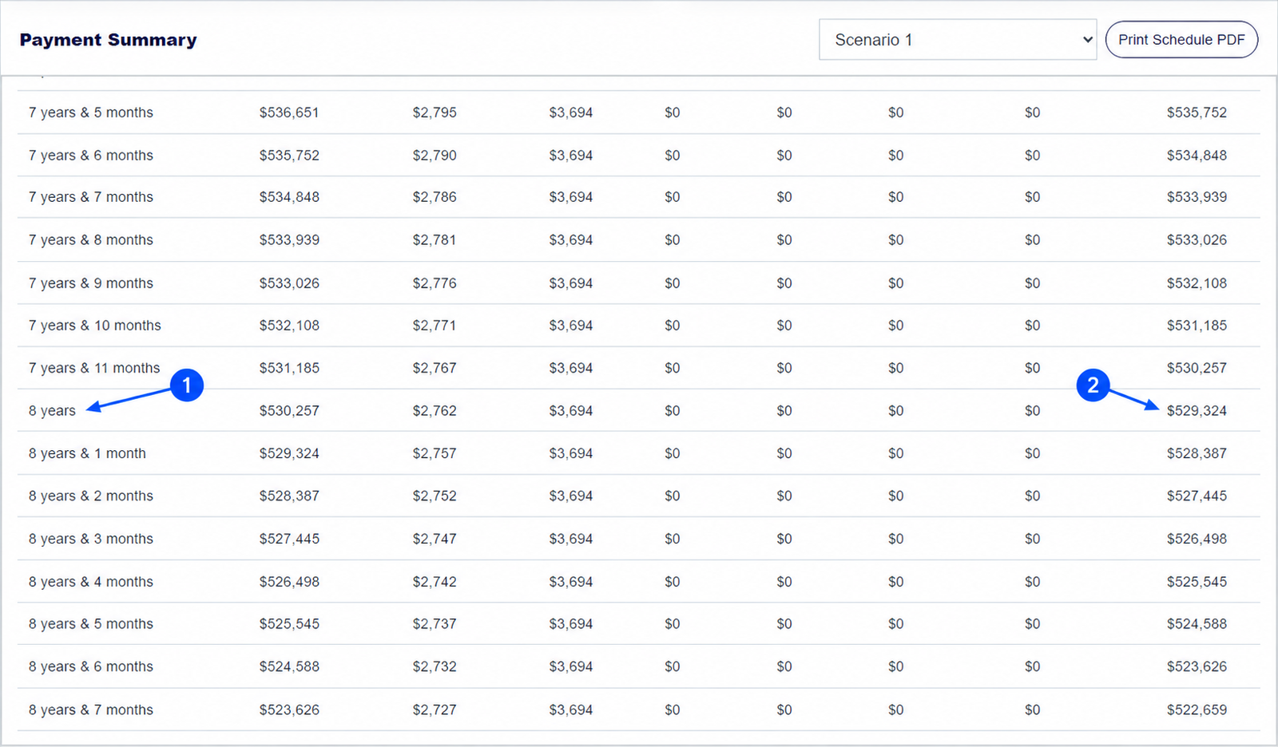Screen dimensions: 1278x747
Task: Click the interest value $2,752
Action: 435,496
